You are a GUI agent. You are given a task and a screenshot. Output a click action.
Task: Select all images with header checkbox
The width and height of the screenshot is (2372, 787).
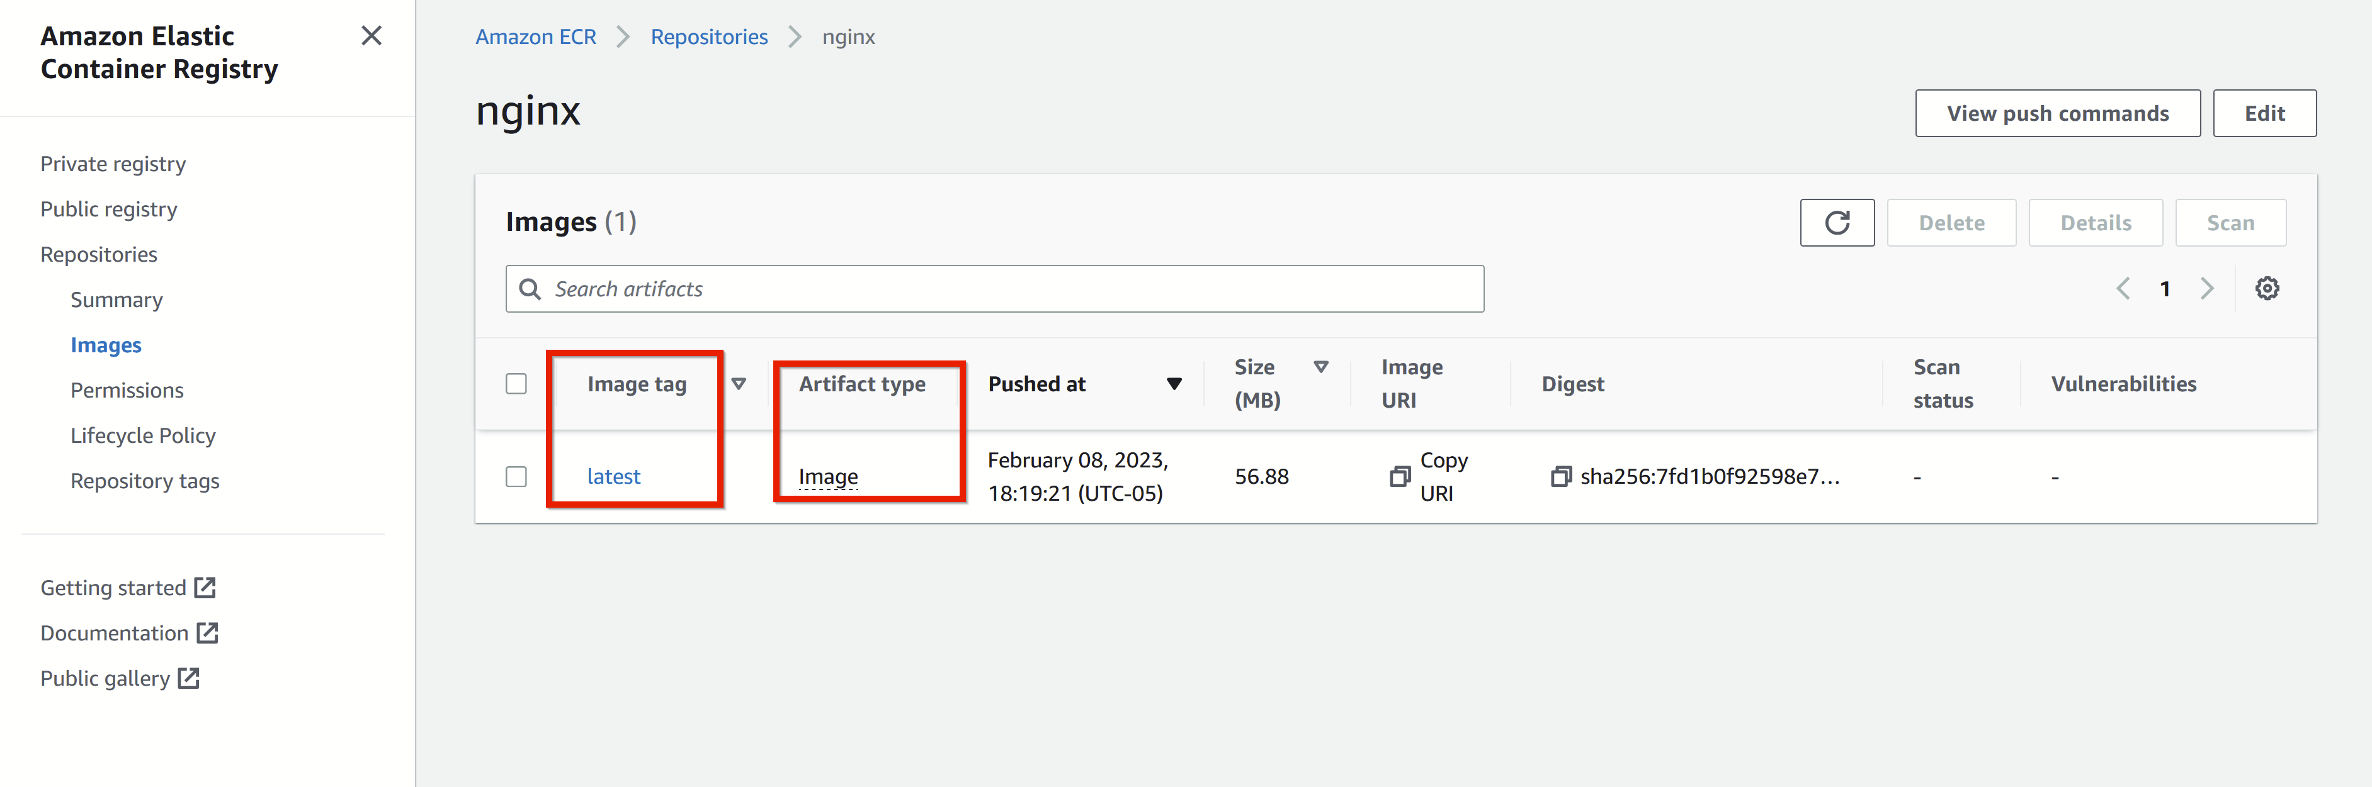[x=516, y=384]
